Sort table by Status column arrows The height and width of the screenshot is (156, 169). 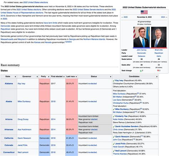111,77
